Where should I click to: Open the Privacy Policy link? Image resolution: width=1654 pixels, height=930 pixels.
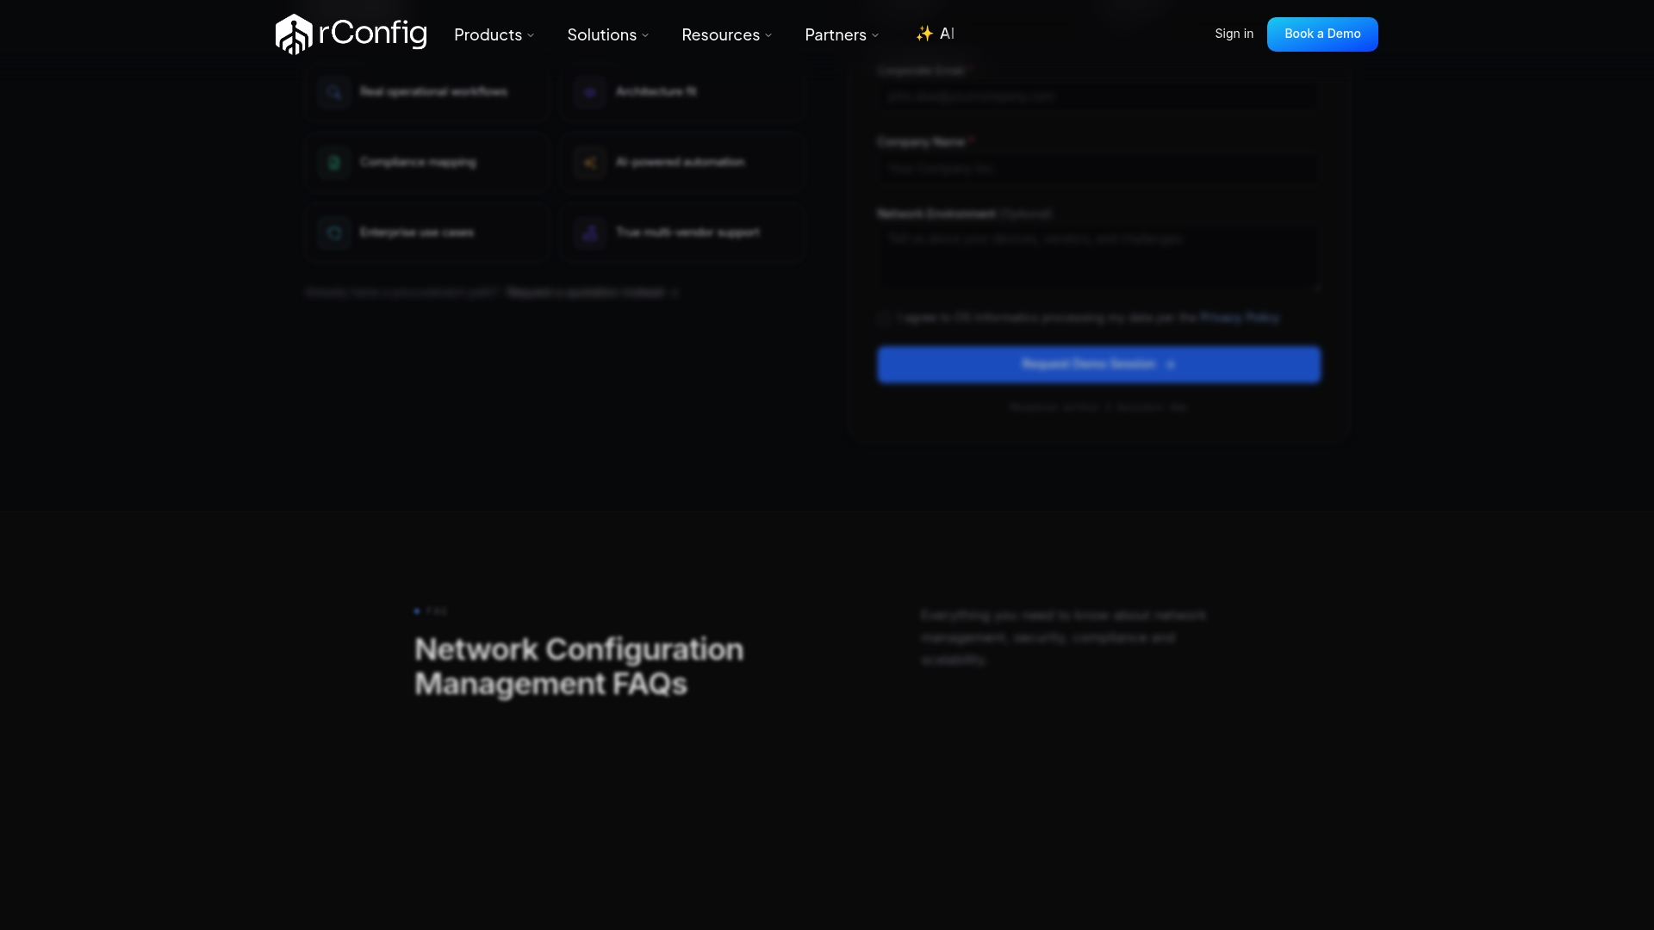[x=1240, y=318]
